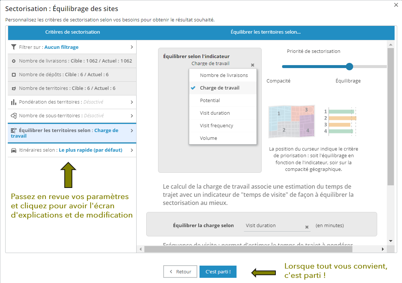Choose Potential in the indicator list
The width and height of the screenshot is (402, 283).
click(x=210, y=100)
